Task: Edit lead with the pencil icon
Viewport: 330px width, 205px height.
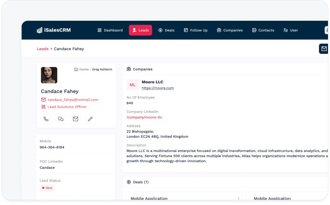Action: 90,119
